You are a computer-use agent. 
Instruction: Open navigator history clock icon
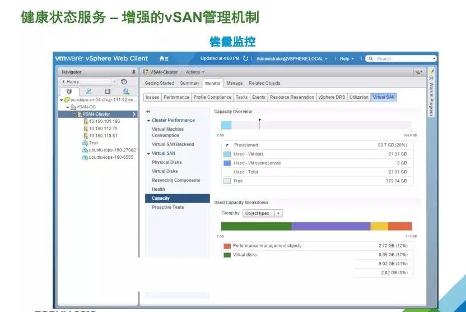(x=124, y=81)
